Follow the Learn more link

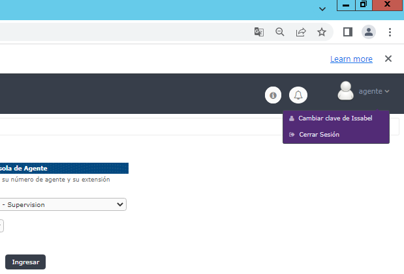(x=351, y=59)
